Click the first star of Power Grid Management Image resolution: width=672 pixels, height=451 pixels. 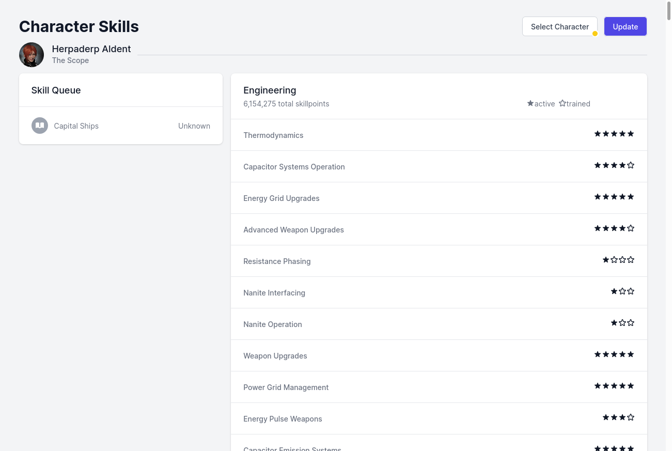[x=598, y=386]
